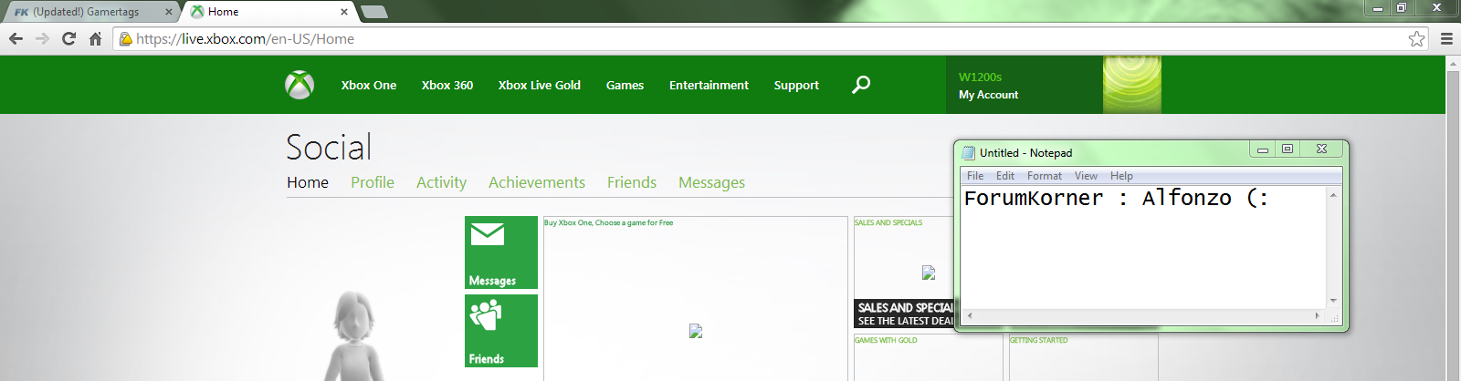Click inside the Notepad text area
Screen dimensions: 1461x381
(x=1144, y=247)
